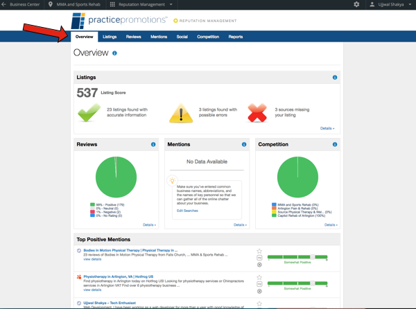Click the practicepromotions logo
Image resolution: width=416 pixels, height=309 pixels.
[x=119, y=20]
